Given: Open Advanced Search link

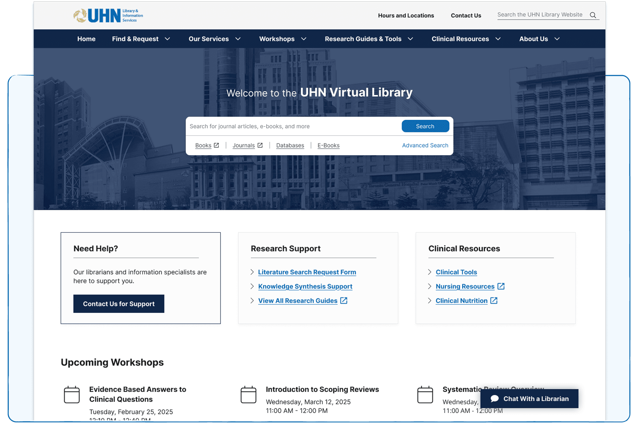Looking at the screenshot, I should [425, 145].
